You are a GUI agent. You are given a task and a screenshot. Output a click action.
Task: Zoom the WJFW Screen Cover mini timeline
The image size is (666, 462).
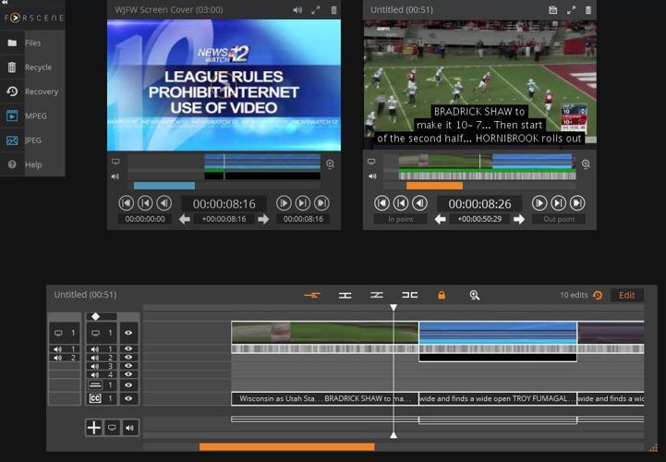click(x=330, y=164)
